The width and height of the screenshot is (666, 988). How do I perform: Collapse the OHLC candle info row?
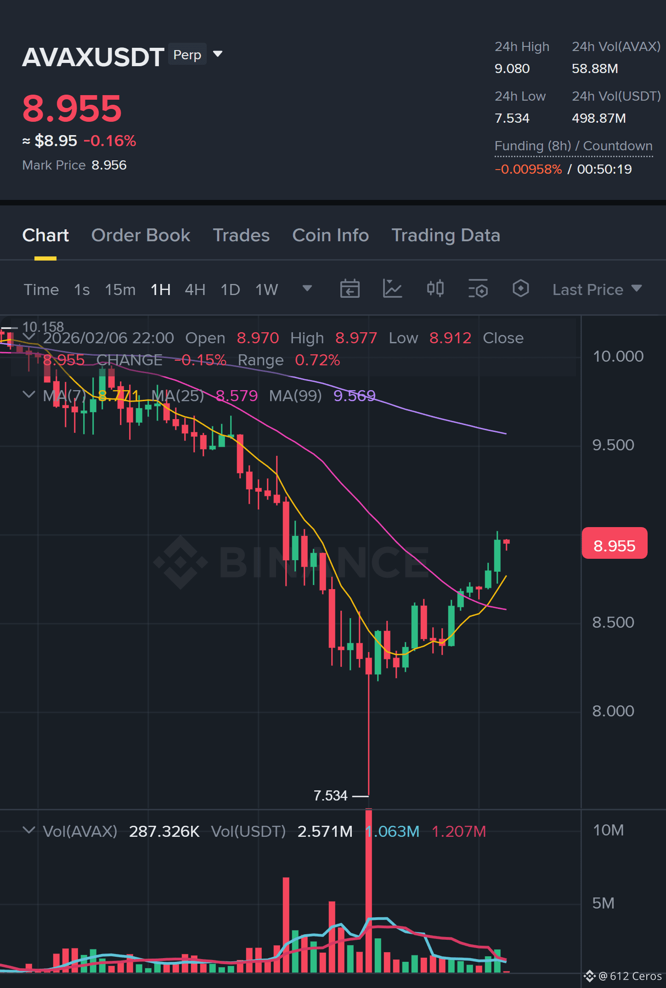coord(28,337)
